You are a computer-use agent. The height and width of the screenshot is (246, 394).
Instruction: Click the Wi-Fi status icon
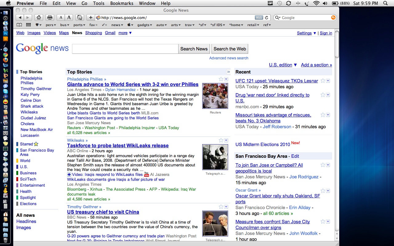(x=316, y=3)
